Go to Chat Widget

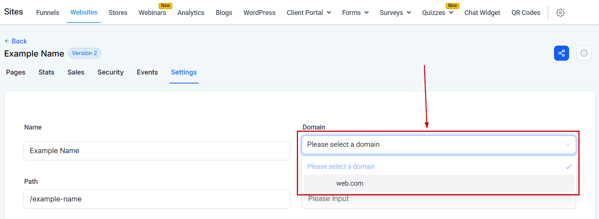[482, 13]
